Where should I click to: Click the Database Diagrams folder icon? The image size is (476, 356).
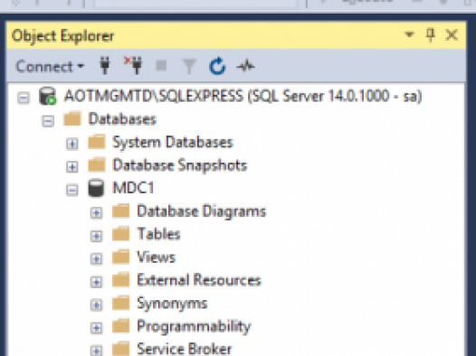[121, 211]
